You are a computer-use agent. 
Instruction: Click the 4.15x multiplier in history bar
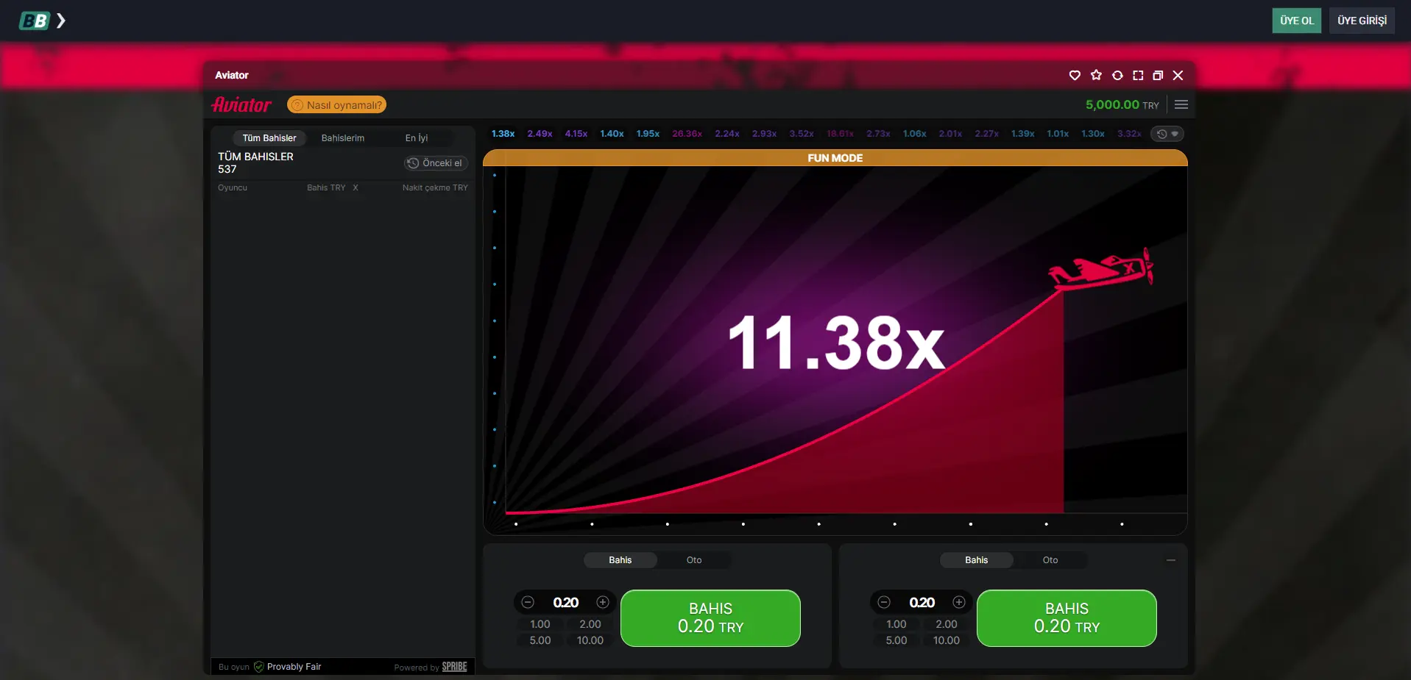click(576, 134)
